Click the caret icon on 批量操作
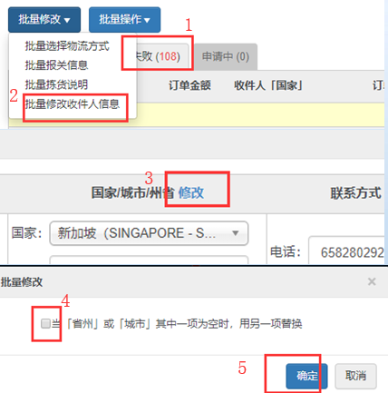 click(147, 20)
